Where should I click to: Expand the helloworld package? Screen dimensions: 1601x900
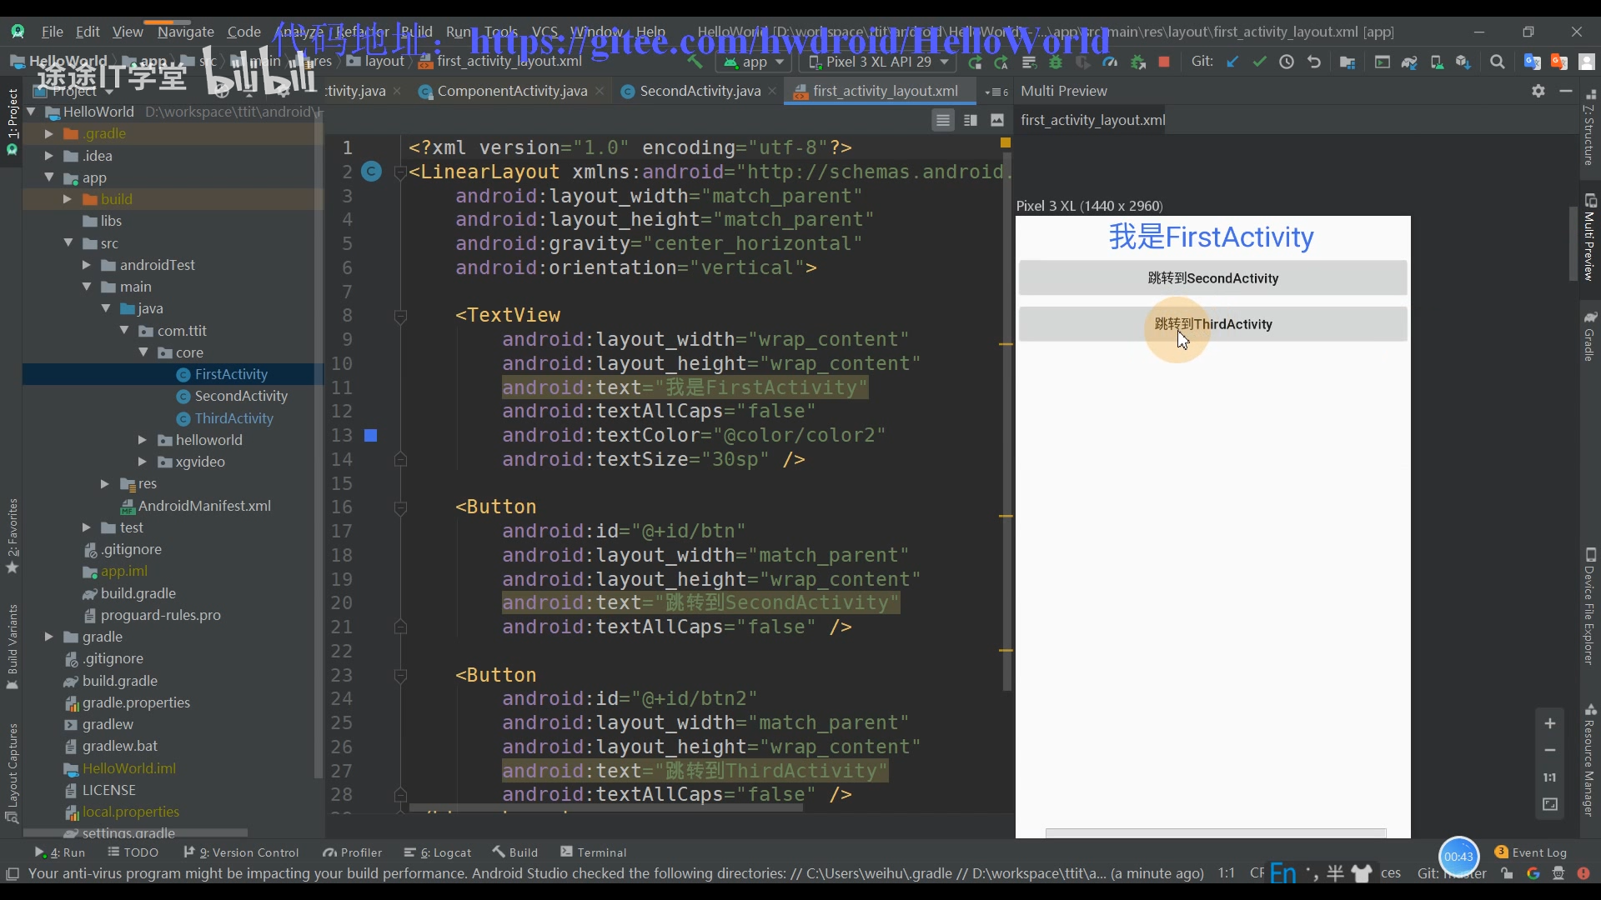142,440
